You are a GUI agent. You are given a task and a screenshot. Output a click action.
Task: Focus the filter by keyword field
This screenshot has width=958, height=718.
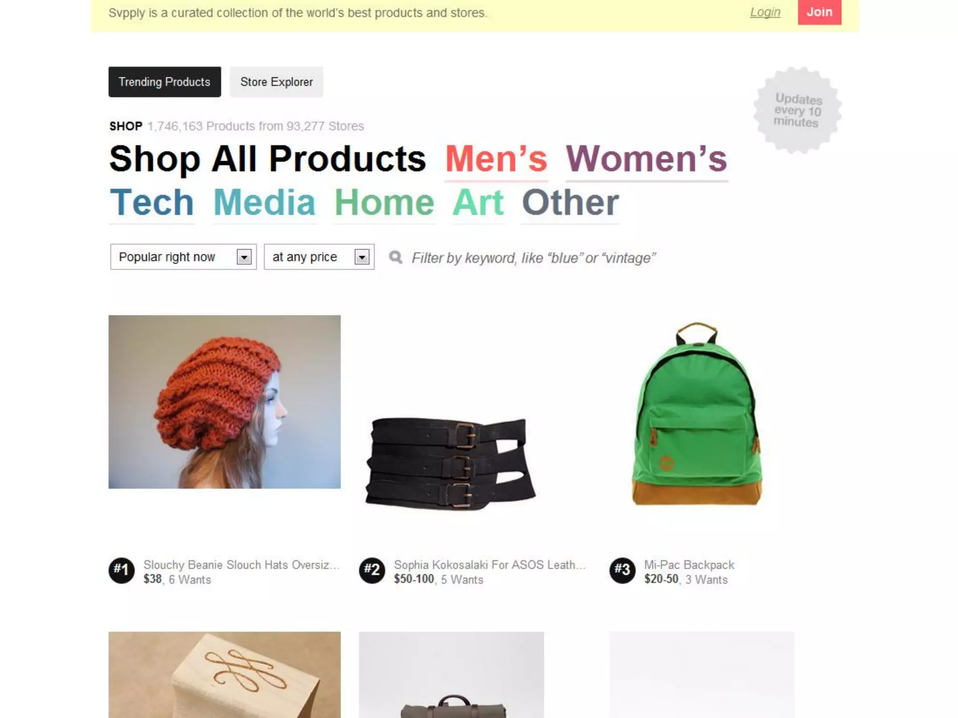tap(533, 258)
